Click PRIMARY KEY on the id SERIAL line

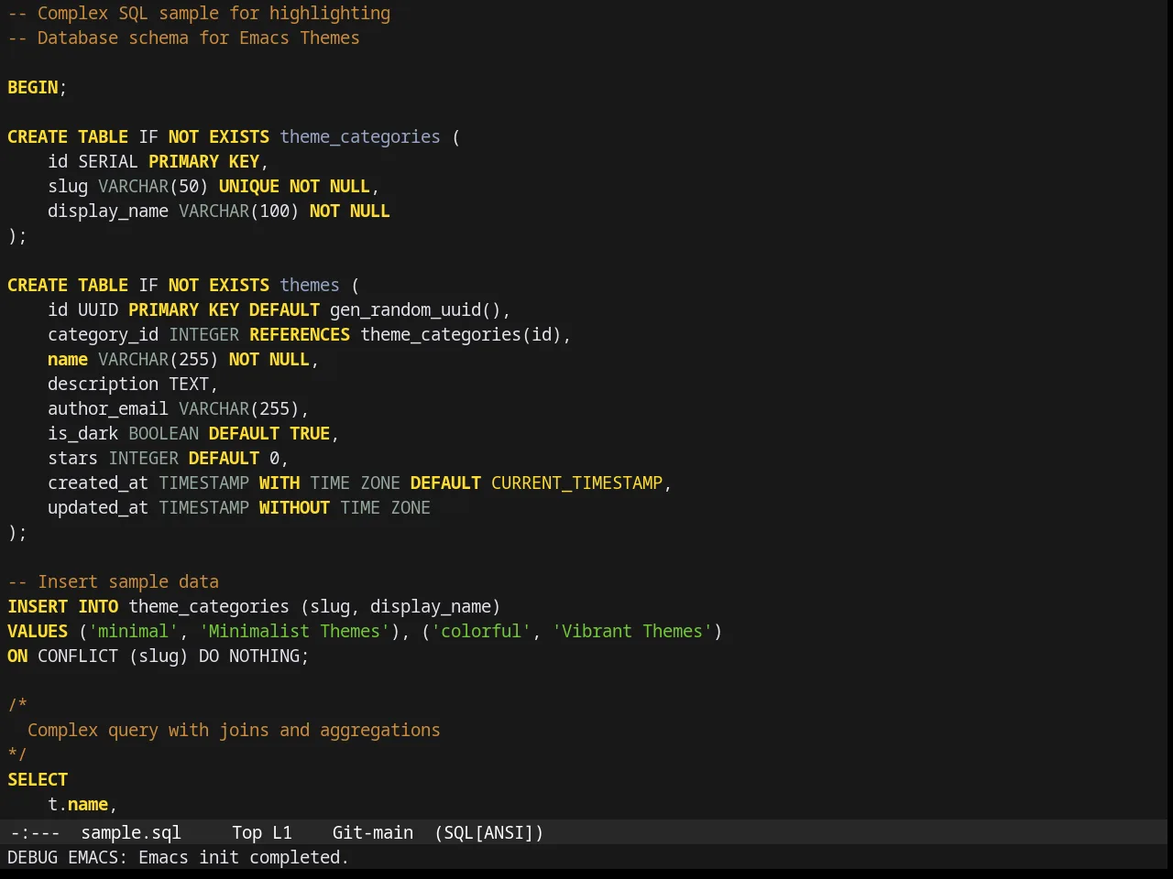(203, 161)
